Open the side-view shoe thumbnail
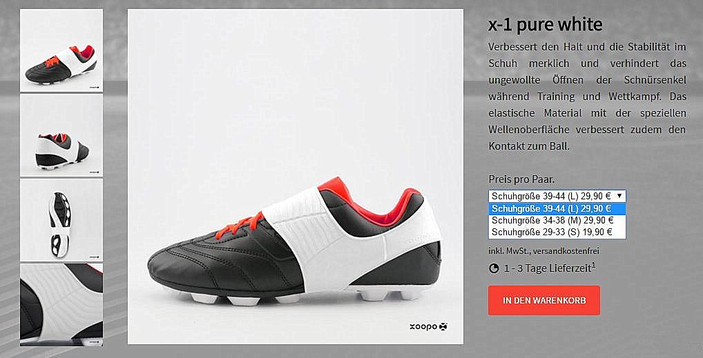 61,50
